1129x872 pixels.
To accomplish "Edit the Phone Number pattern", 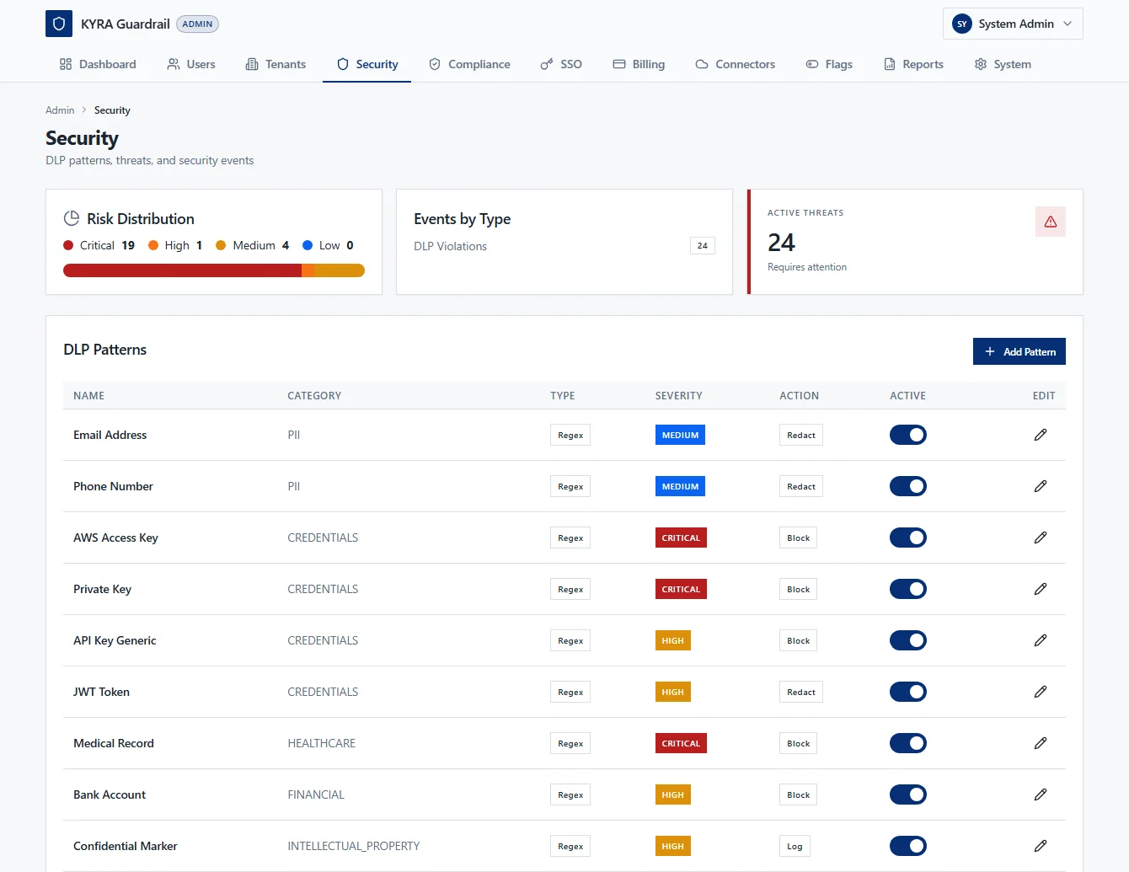I will tap(1041, 486).
